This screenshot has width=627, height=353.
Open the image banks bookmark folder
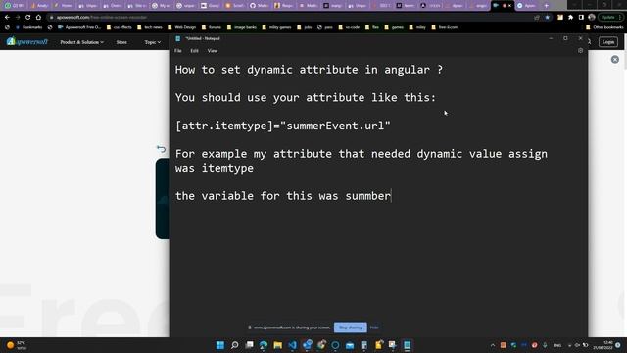point(242,27)
